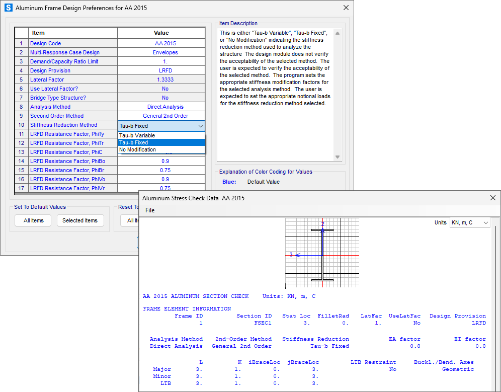Click the General 2nd Order value cell
Viewport: 501px width, 392px height.
161,116
